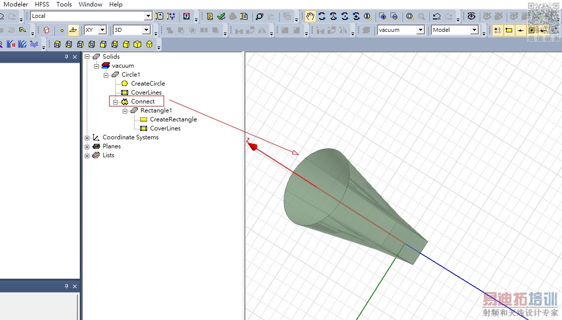The height and width of the screenshot is (320, 562).
Task: Open the XY drawing plane dropdown
Action: pos(102,30)
